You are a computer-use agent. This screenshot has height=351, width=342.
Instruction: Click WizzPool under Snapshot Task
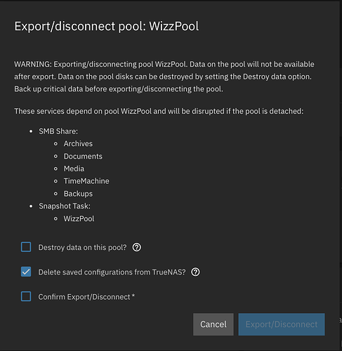coord(79,219)
